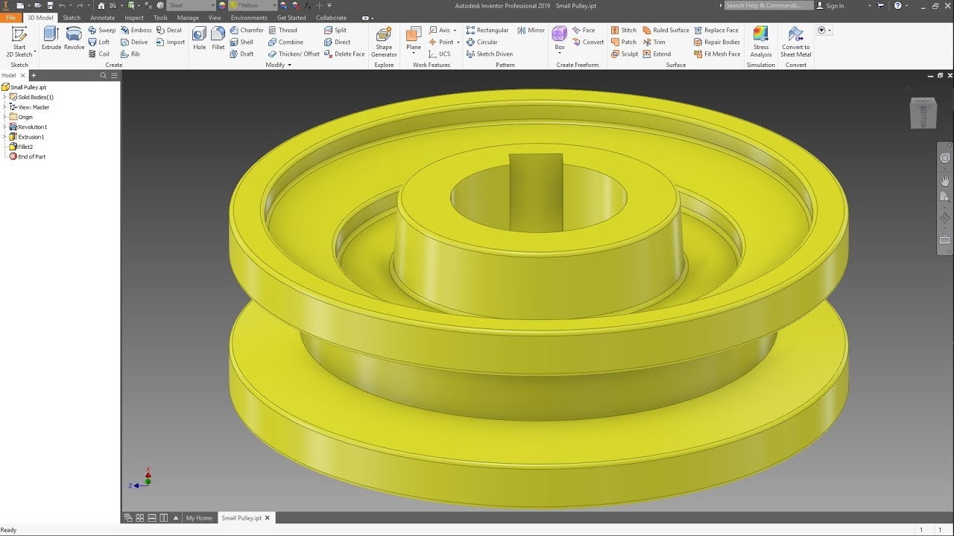Select the Rectangular pattern tool
954x536 pixels.
click(x=487, y=31)
